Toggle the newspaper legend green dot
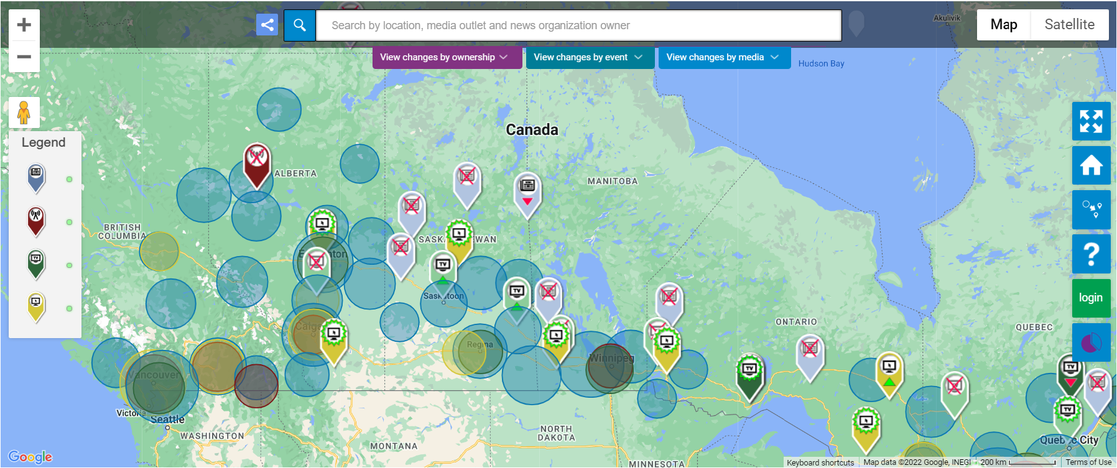 (x=69, y=180)
